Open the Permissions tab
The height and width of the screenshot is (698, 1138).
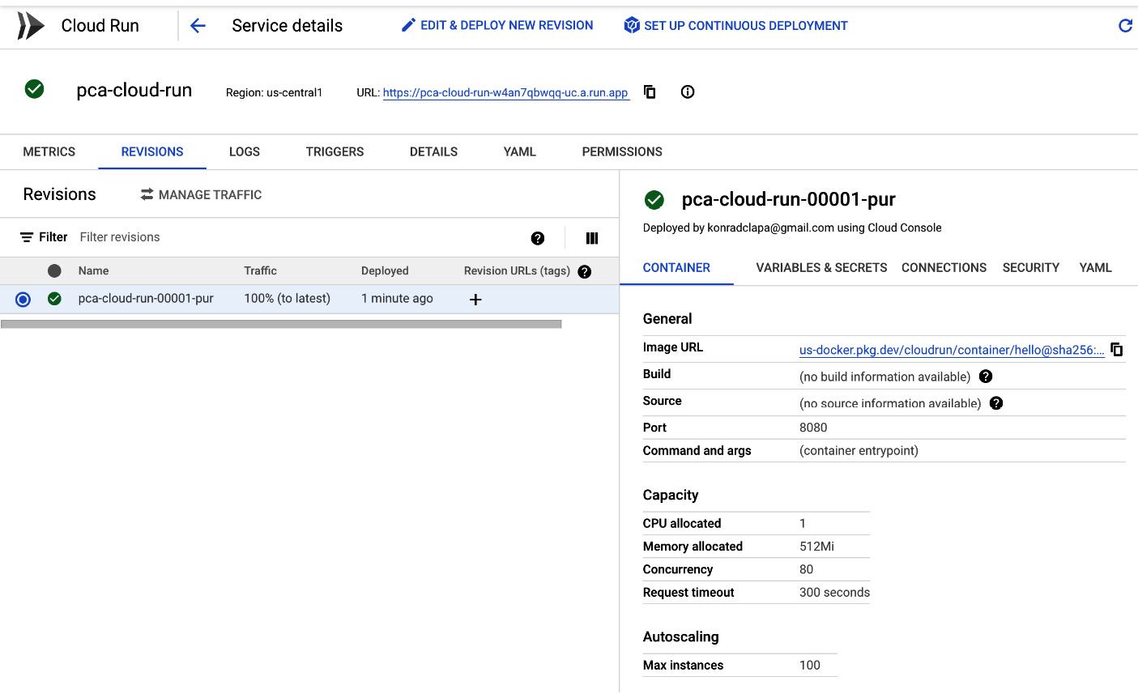click(622, 151)
